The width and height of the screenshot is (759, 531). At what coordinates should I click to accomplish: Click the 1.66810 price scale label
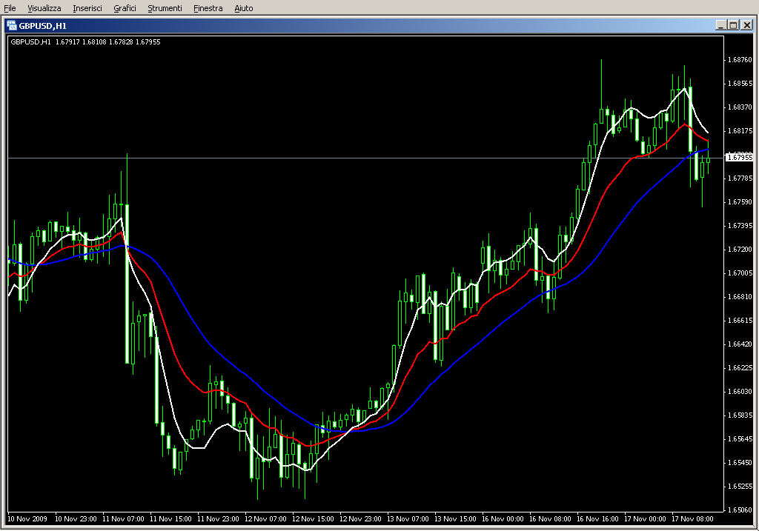pyautogui.click(x=740, y=297)
